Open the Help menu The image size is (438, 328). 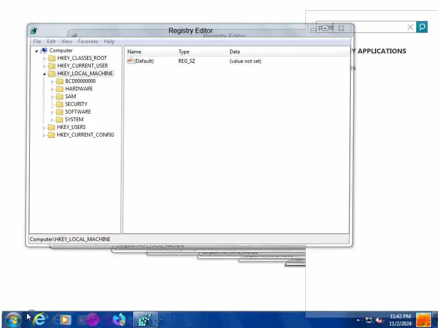[x=109, y=41]
